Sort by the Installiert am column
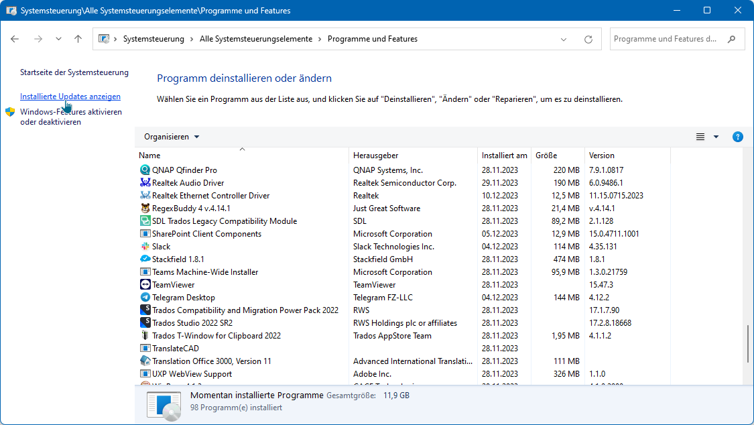Viewport: 754px width, 425px height. tap(505, 156)
